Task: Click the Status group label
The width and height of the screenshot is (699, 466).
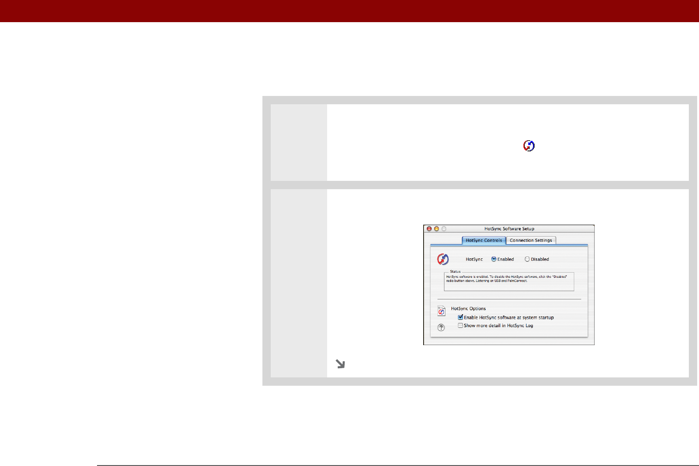Action: pos(456,272)
